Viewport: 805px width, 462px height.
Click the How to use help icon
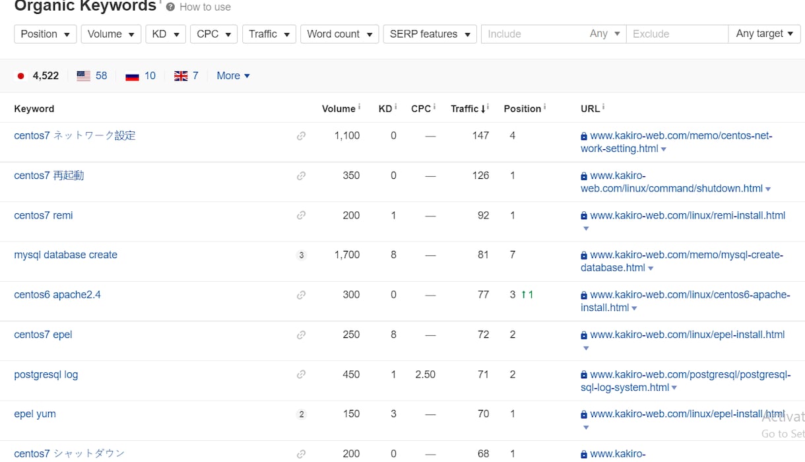pos(170,7)
